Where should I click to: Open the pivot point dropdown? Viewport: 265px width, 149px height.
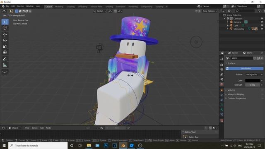[x=110, y=11]
